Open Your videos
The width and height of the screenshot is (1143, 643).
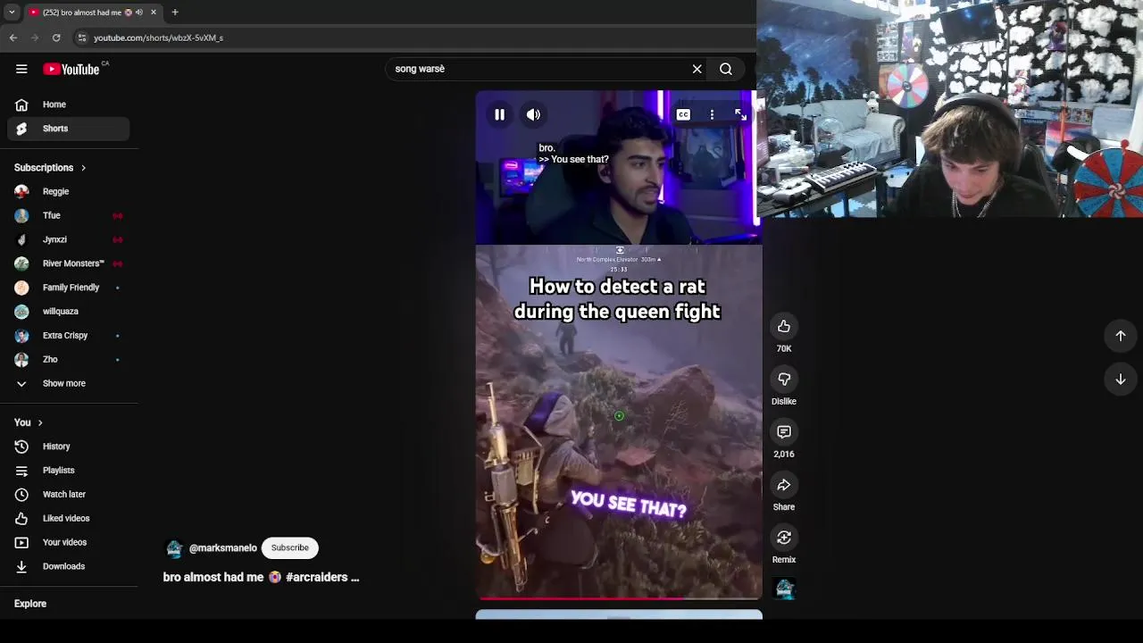click(69, 542)
